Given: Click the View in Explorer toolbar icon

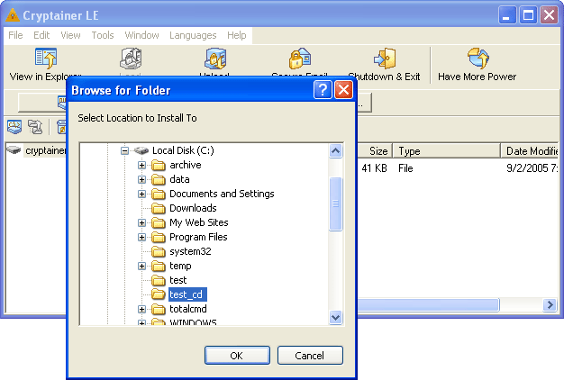Looking at the screenshot, I should (46, 58).
